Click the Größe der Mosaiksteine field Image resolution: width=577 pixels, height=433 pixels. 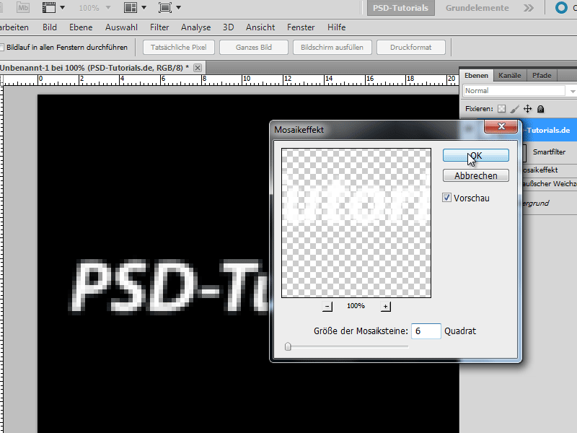(x=426, y=331)
